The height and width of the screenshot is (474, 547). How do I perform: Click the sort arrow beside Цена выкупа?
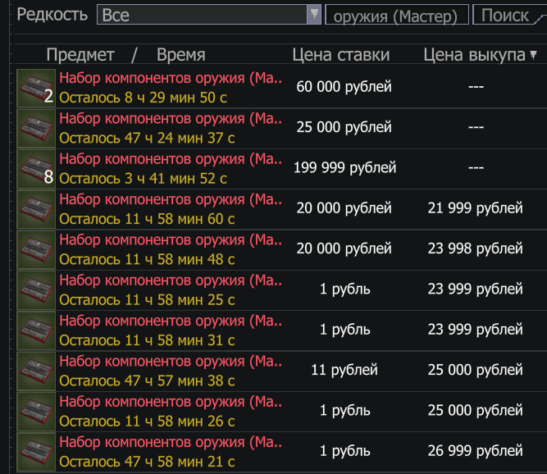click(534, 55)
